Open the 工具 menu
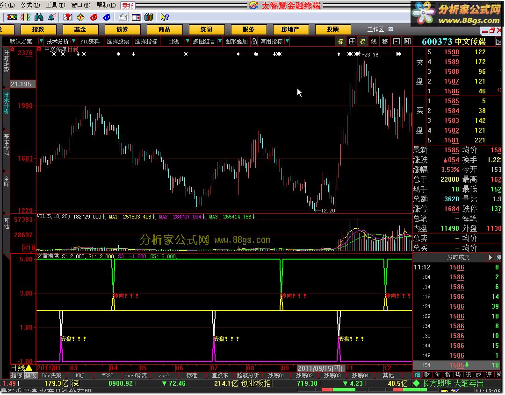The image size is (505, 395). pos(55,5)
